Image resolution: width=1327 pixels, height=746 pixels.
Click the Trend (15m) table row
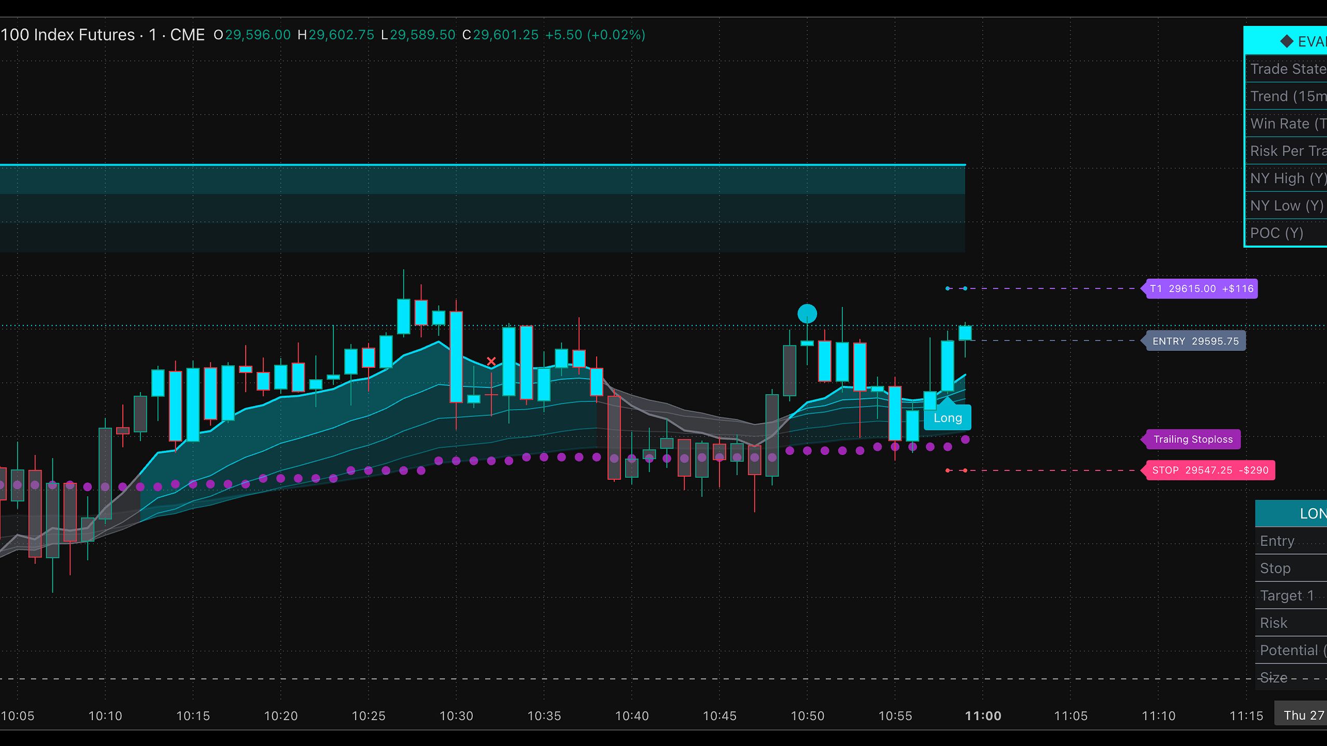[1287, 96]
